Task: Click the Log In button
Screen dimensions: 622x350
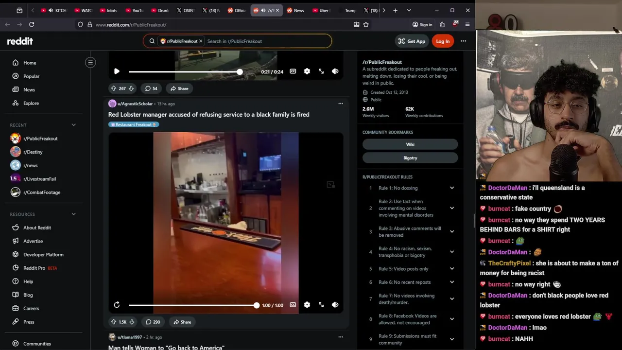Action: coord(443,41)
